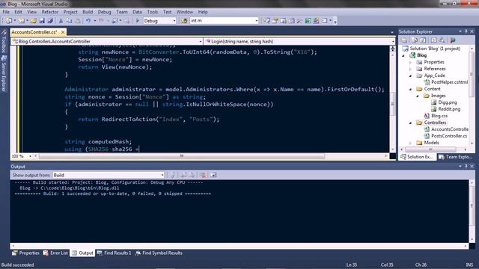The width and height of the screenshot is (479, 269).
Task: Toggle auto-hide pin on Output panel
Action: pos(466,166)
